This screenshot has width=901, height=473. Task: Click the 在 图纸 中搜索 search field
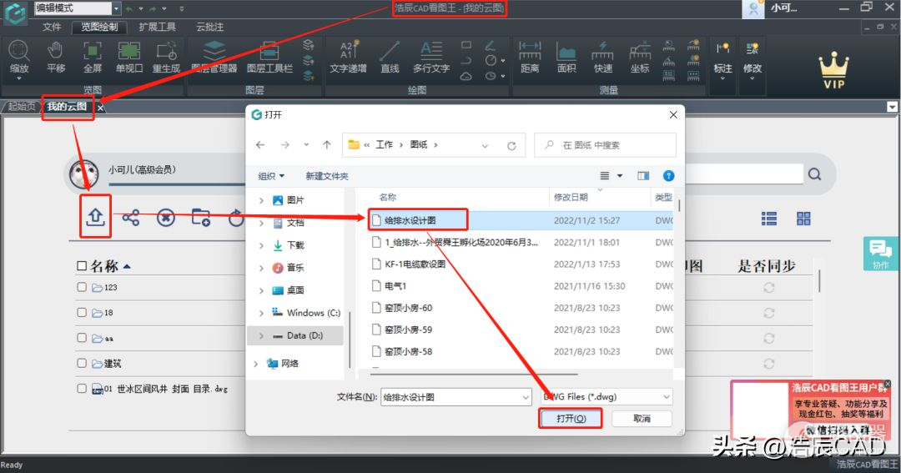point(609,145)
